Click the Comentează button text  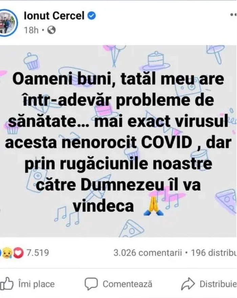point(127,284)
